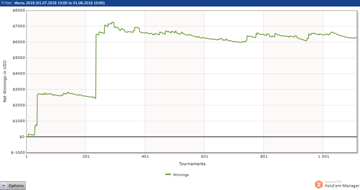Click the Hold'em Manager 2 logo icon
The width and height of the screenshot is (360, 190).
point(319,184)
